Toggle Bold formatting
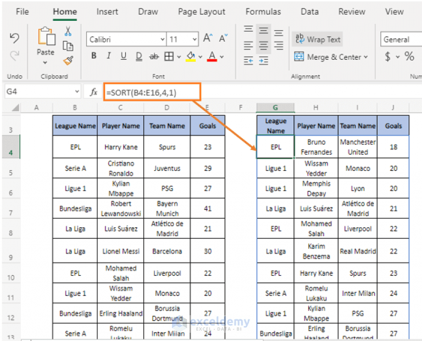The height and width of the screenshot is (341, 422). (x=93, y=56)
